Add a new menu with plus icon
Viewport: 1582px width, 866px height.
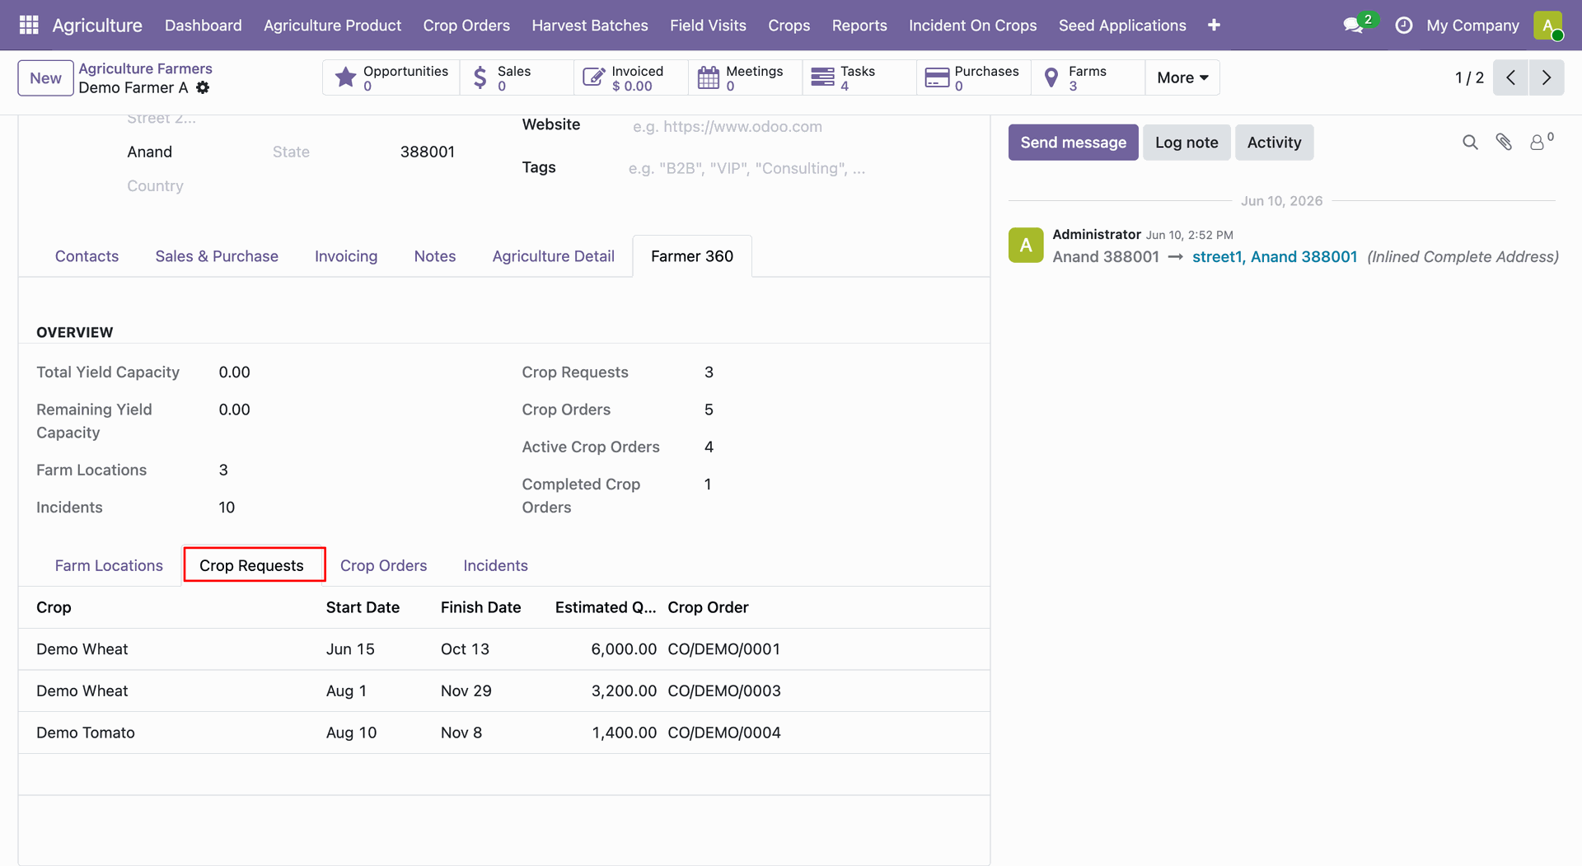(x=1214, y=26)
